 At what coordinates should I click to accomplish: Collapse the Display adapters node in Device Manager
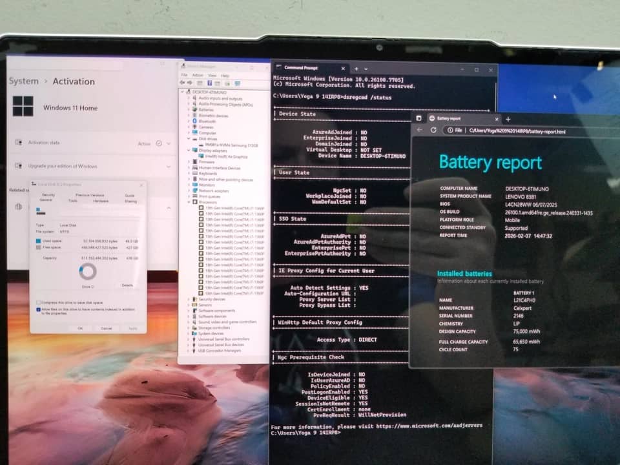coord(189,150)
